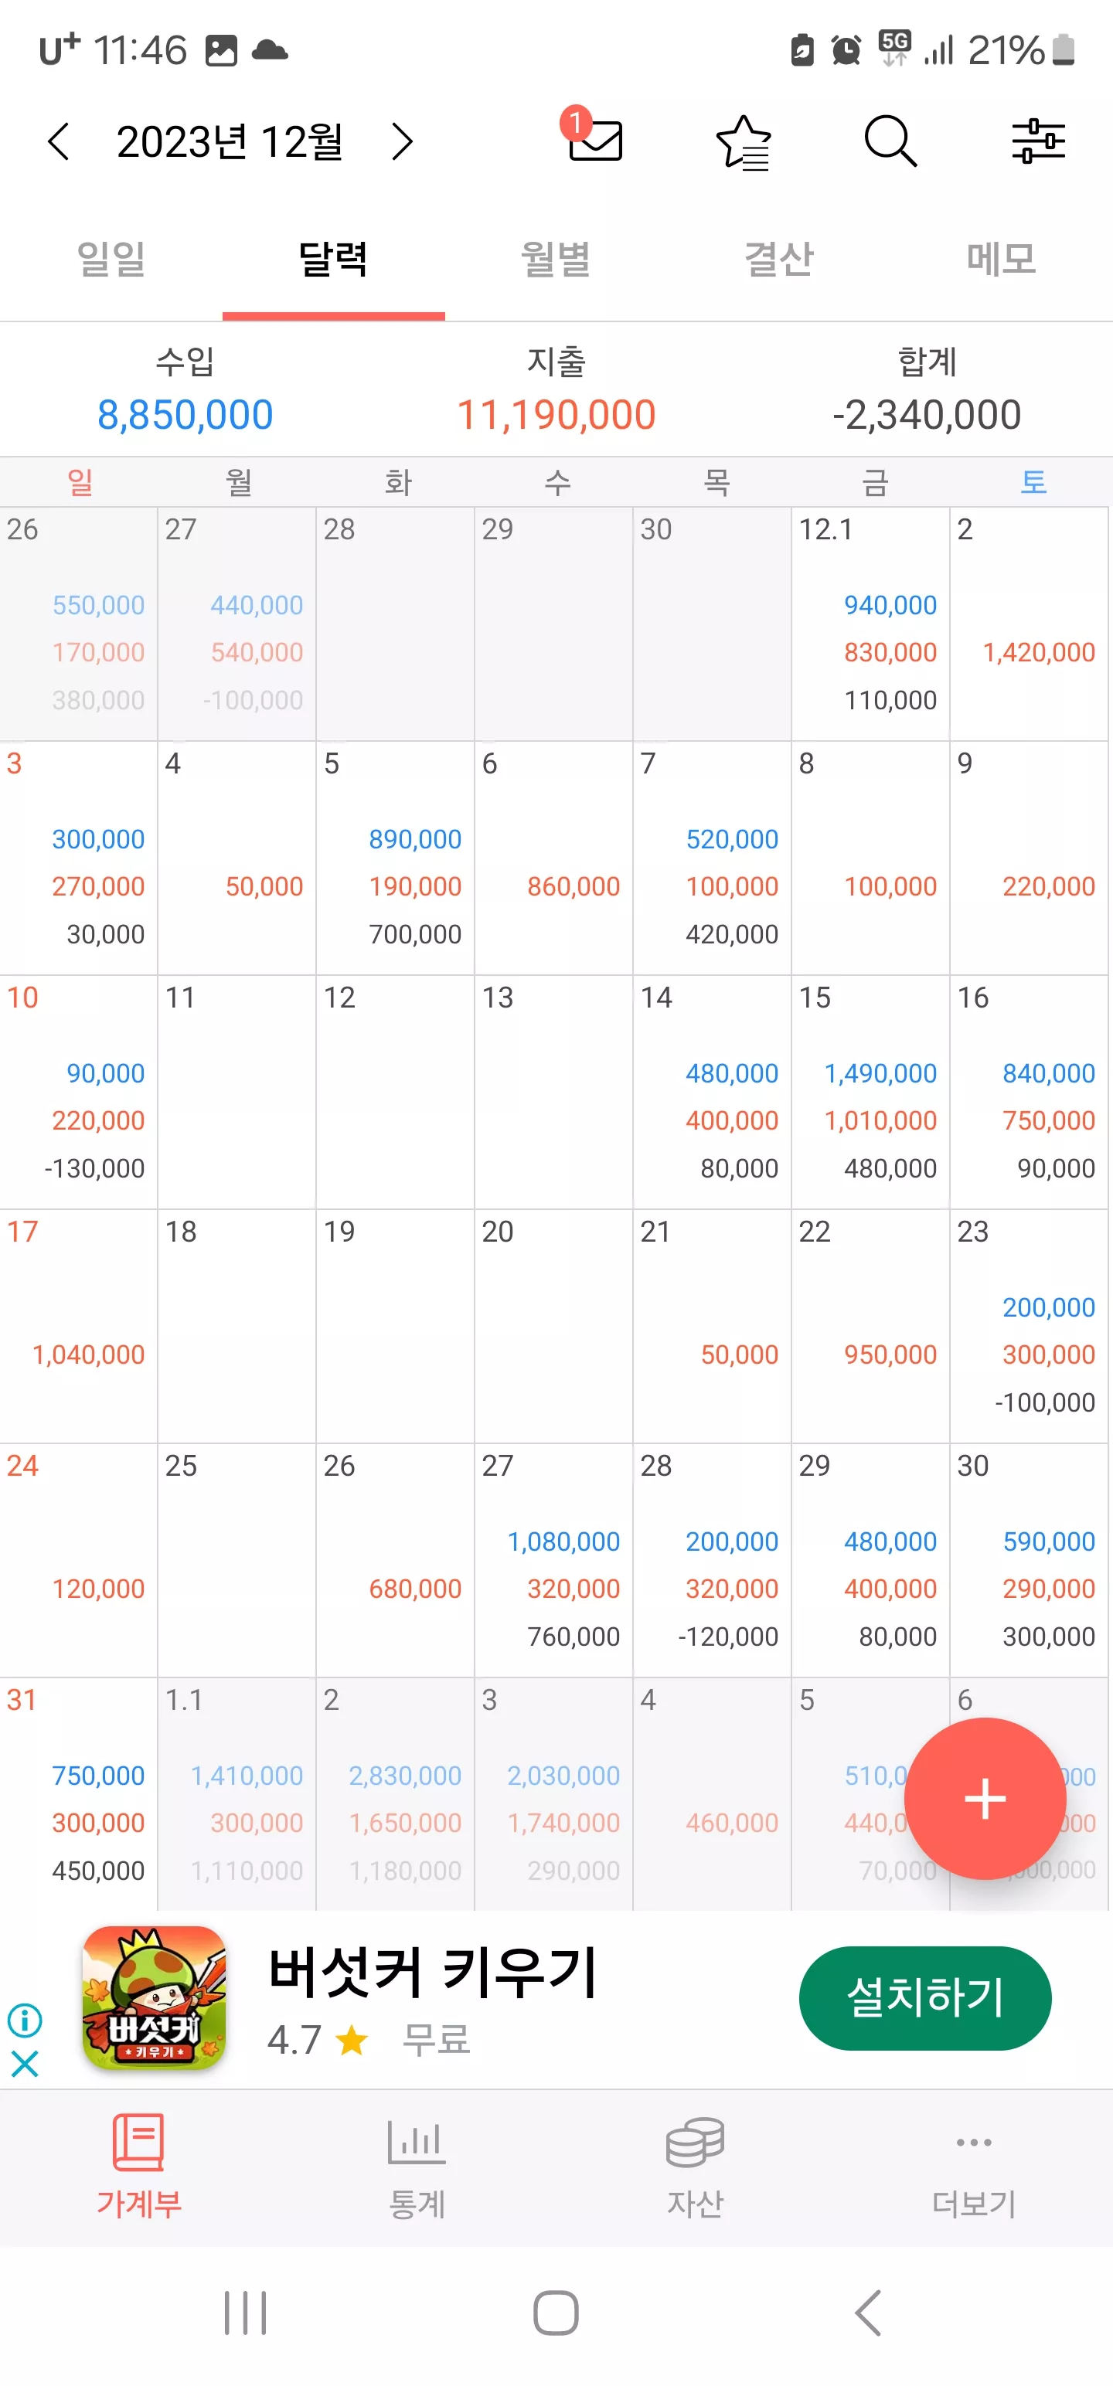Image resolution: width=1113 pixels, height=2386 pixels.
Task: Go to previous month with left chevron
Action: (59, 141)
